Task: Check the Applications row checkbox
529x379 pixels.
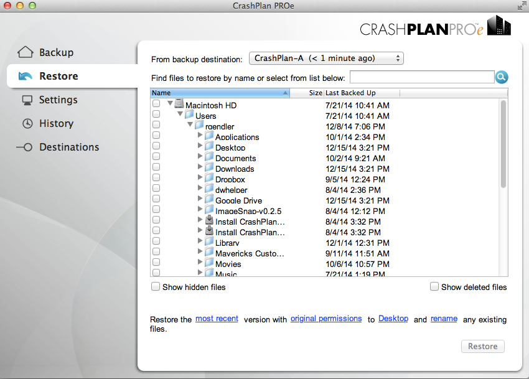Action: (x=156, y=135)
